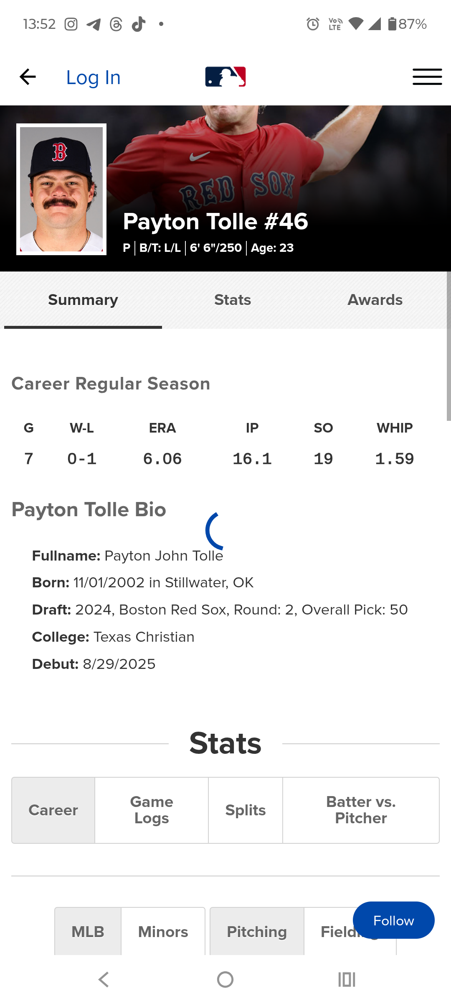
Task: Click the Log In link
Action: [93, 78]
